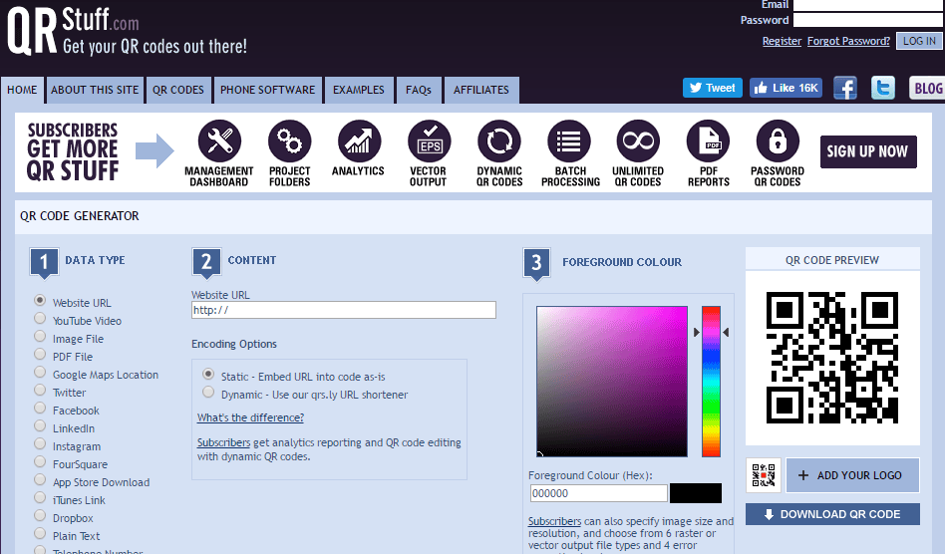This screenshot has height=554, width=945.
Task: Open the Analytics chart icon
Action: point(359,141)
